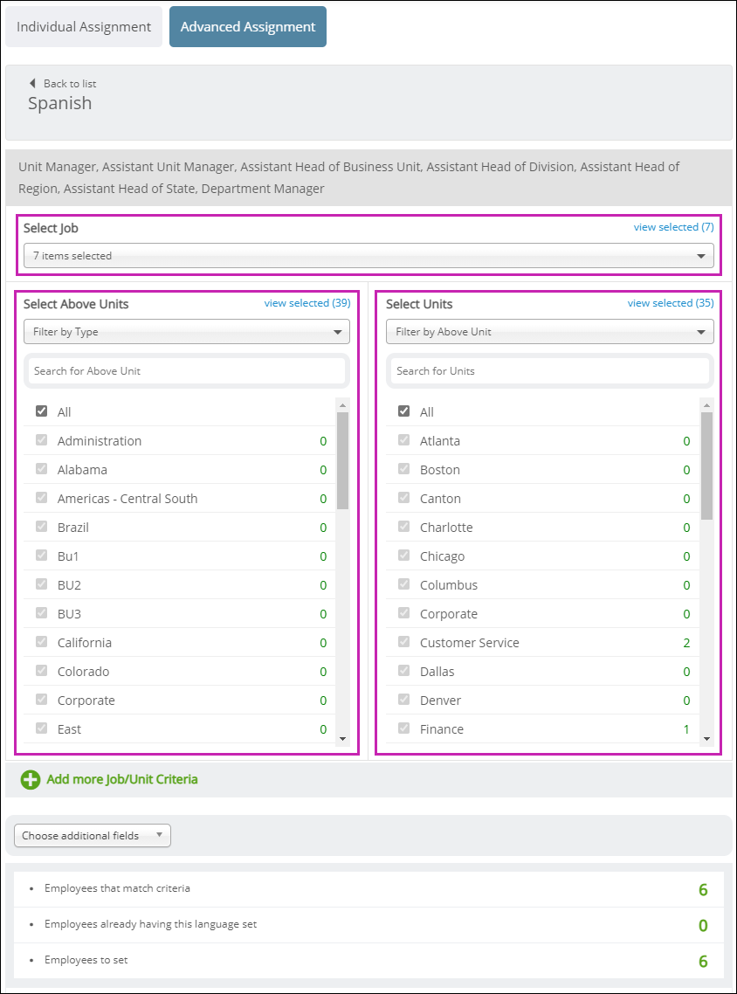Click the Select Units heading
737x994 pixels.
point(419,304)
